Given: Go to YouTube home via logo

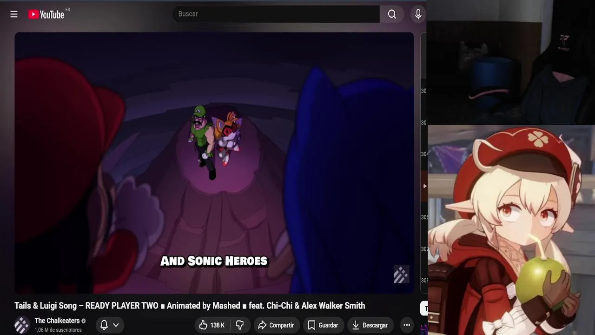Looking at the screenshot, I should tap(46, 14).
